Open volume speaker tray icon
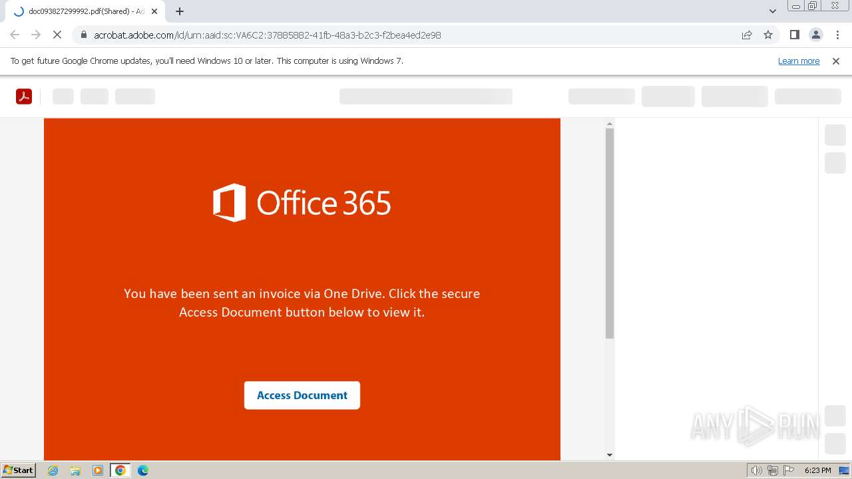Screen dimensions: 852x479 point(756,470)
